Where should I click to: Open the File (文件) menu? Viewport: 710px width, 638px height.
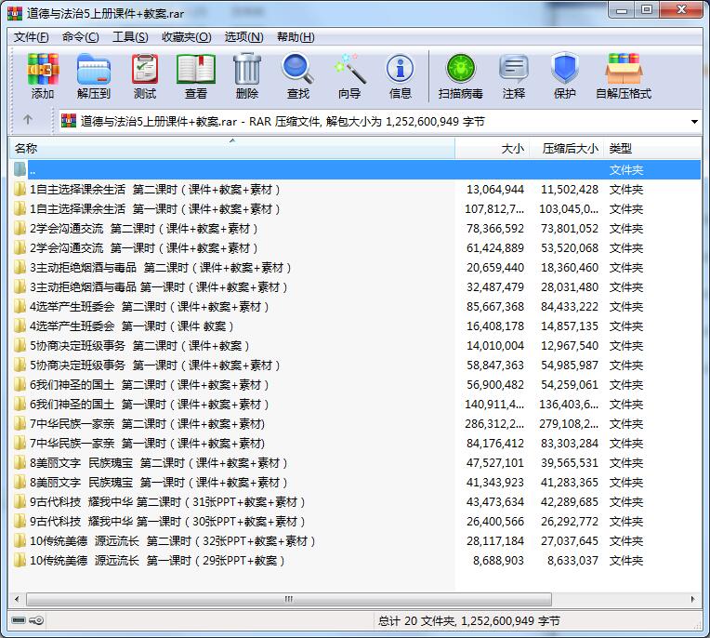[x=32, y=36]
